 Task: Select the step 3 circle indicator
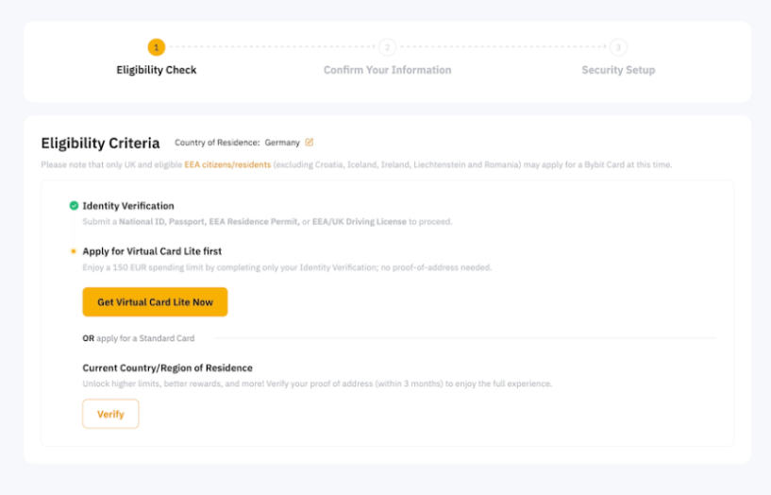coord(617,47)
